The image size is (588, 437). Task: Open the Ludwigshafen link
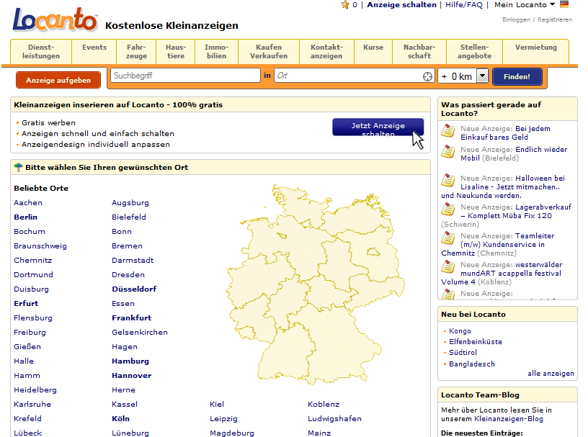(334, 418)
